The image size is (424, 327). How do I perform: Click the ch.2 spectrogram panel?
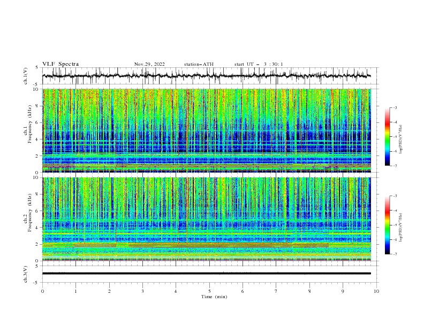click(207, 219)
